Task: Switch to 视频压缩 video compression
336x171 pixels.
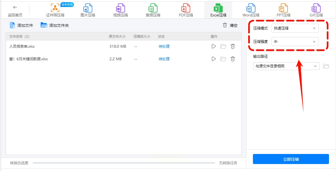Action: click(121, 10)
